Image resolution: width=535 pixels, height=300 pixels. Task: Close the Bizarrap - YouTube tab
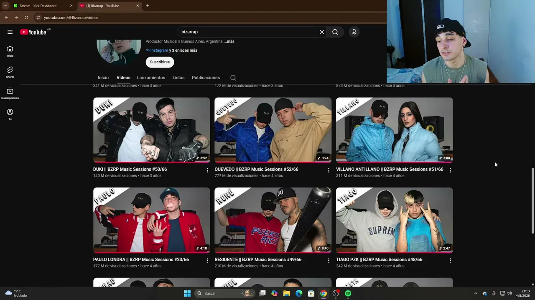(x=138, y=6)
